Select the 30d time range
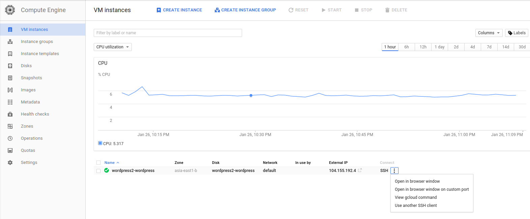This screenshot has width=530, height=219. click(522, 47)
